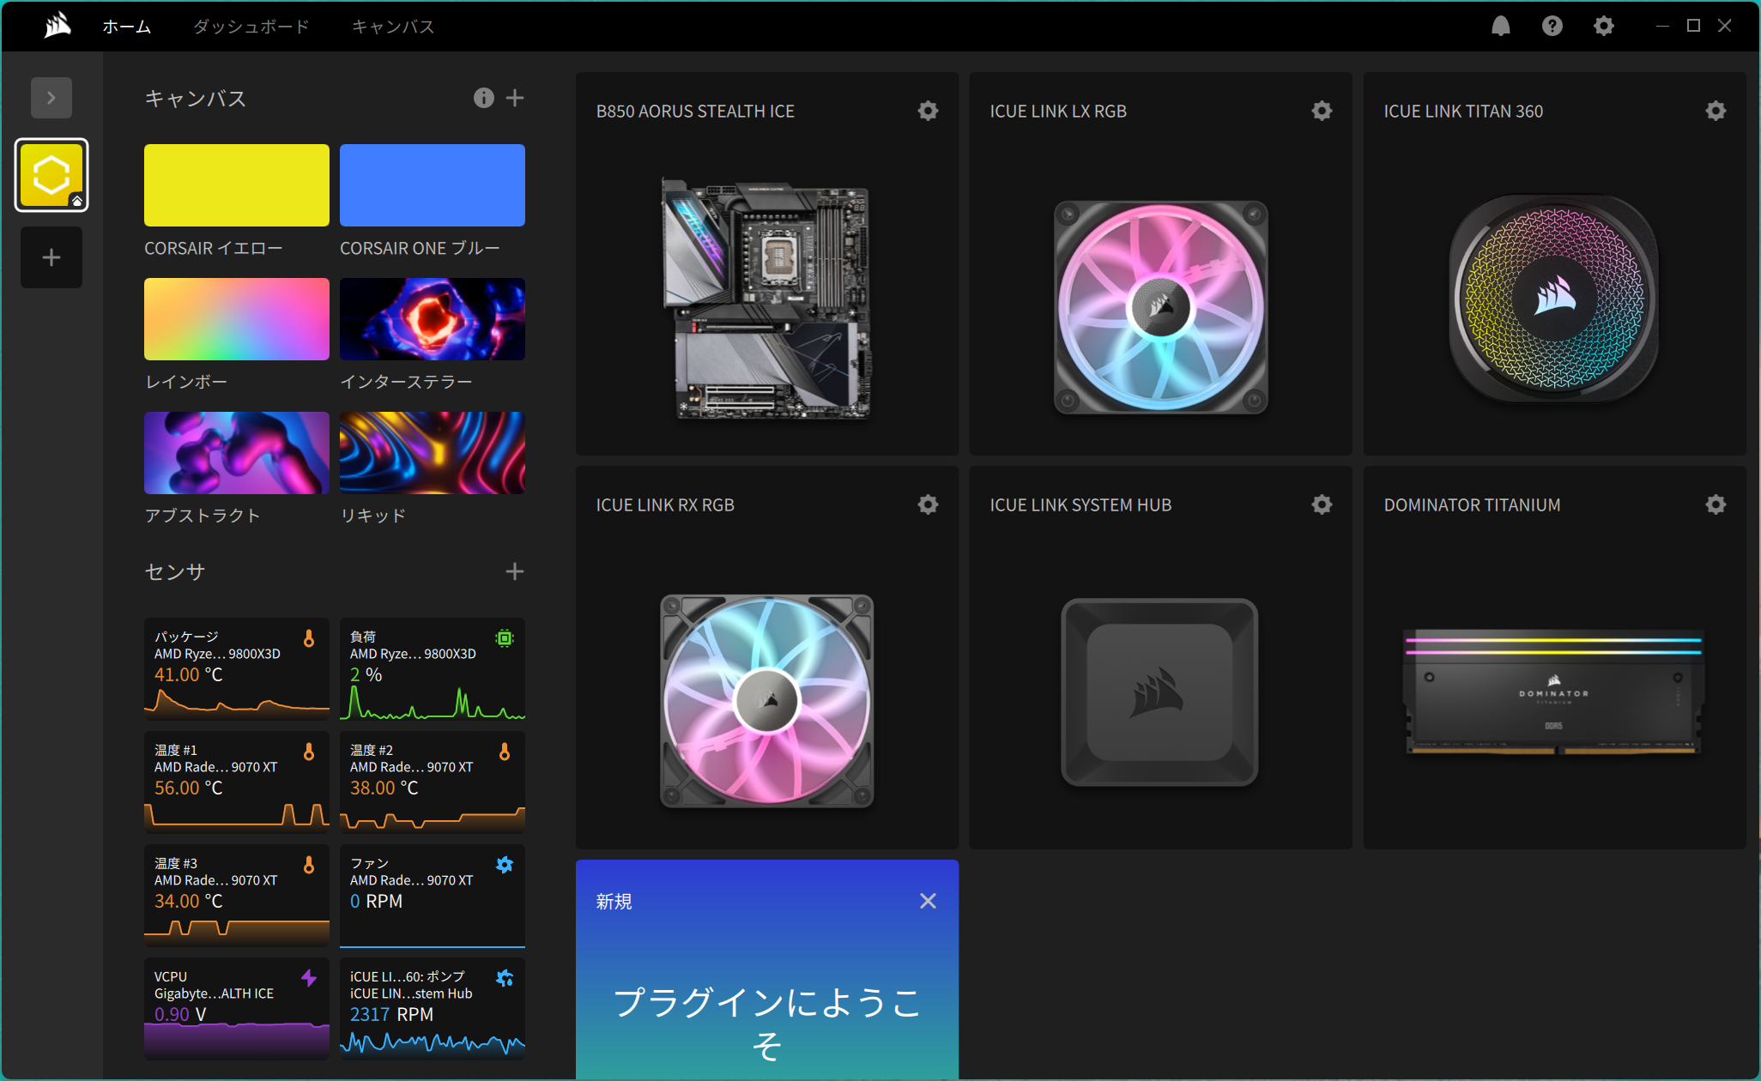1761x1081 pixels.
Task: Select the CORSAIR イエロー color swatch
Action: (x=236, y=185)
